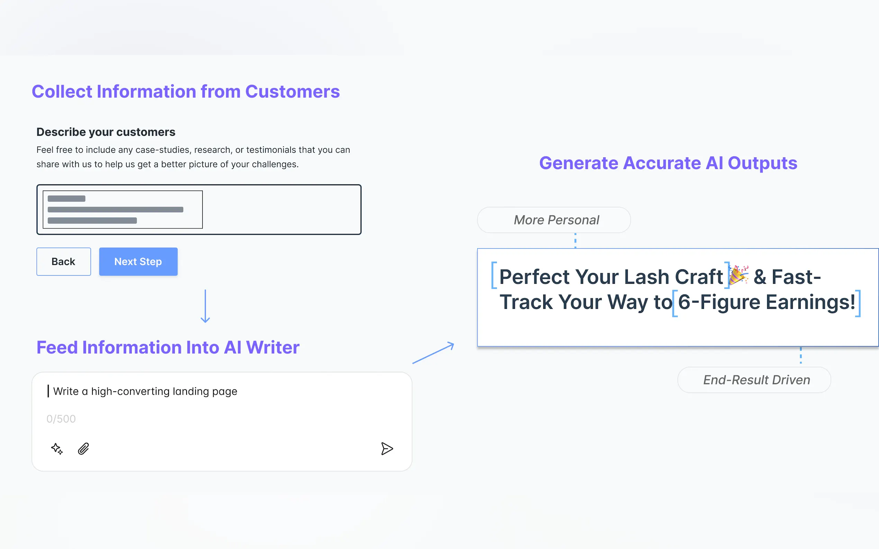Screen dimensions: 879x549
Task: Click the Feed Information Into AI Writer heading
Action: (x=168, y=347)
